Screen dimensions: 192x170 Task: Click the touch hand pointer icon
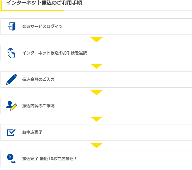[11, 53]
